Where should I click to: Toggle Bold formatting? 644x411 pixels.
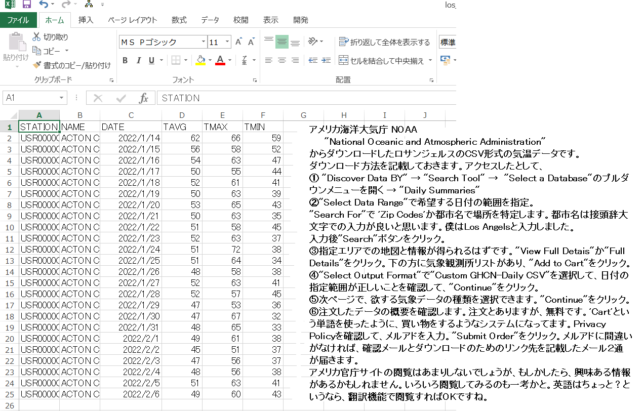coord(125,61)
